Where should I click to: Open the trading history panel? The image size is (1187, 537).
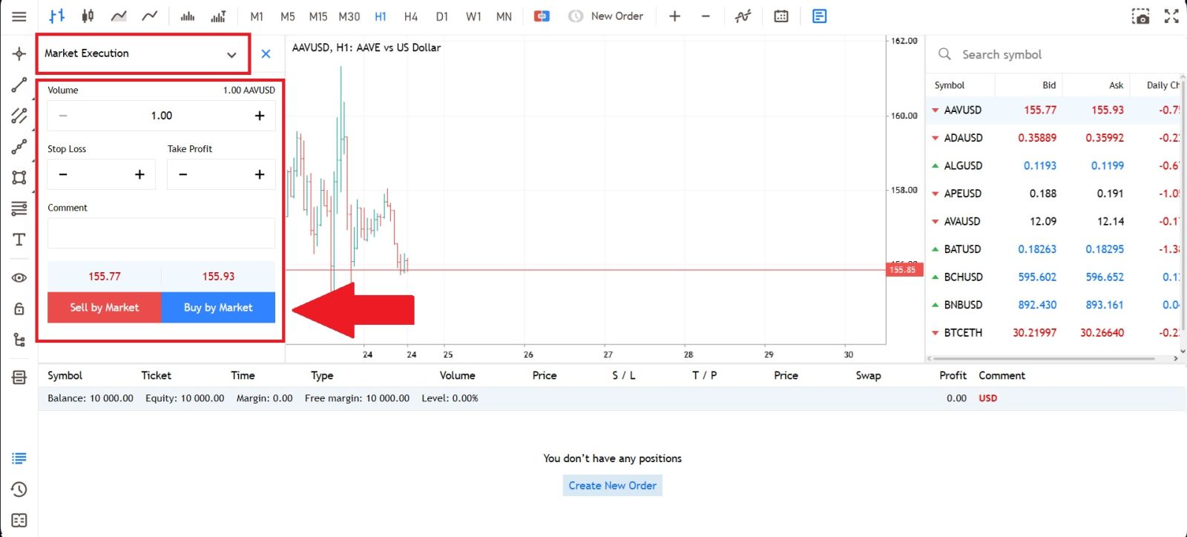pos(19,490)
